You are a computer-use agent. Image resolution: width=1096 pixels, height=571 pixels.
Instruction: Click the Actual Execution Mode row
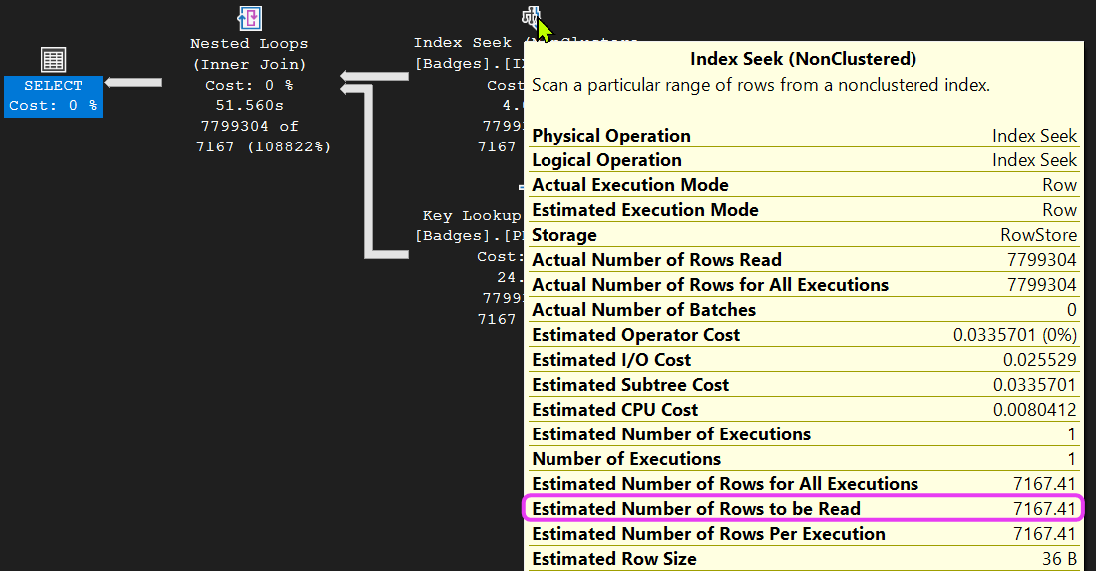coord(804,185)
